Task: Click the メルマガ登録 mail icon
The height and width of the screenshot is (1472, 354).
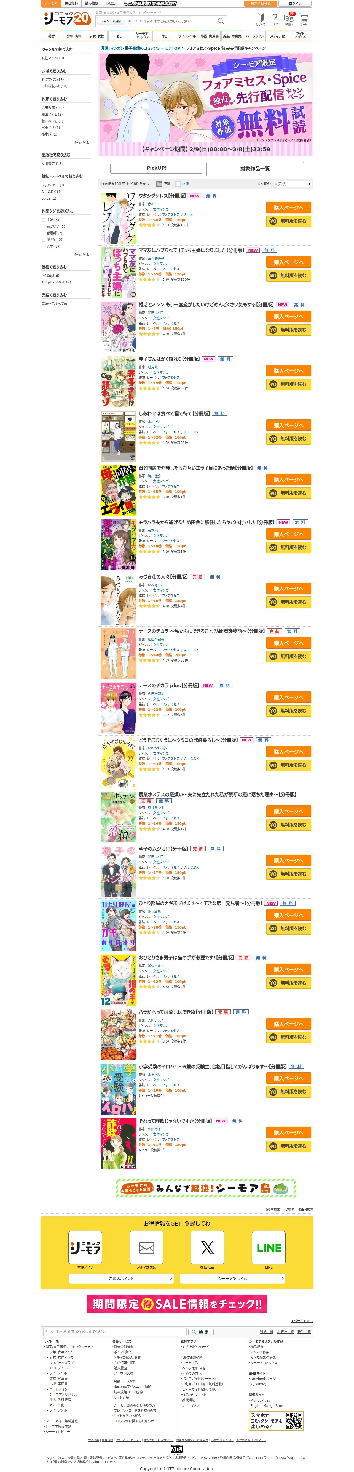Action: [147, 1247]
